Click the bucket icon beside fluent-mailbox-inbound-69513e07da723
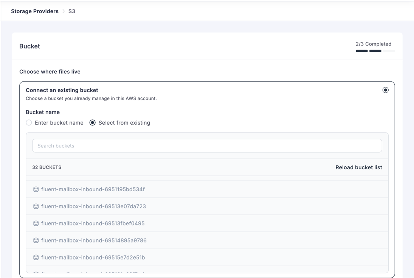 [36, 206]
